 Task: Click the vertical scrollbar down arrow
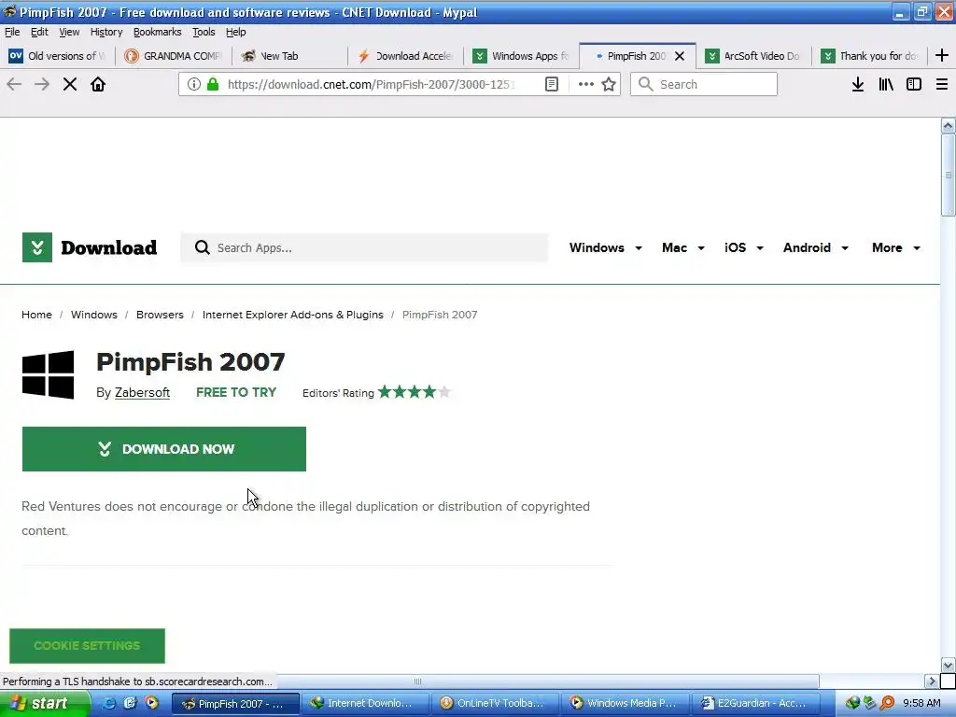pyautogui.click(x=948, y=665)
